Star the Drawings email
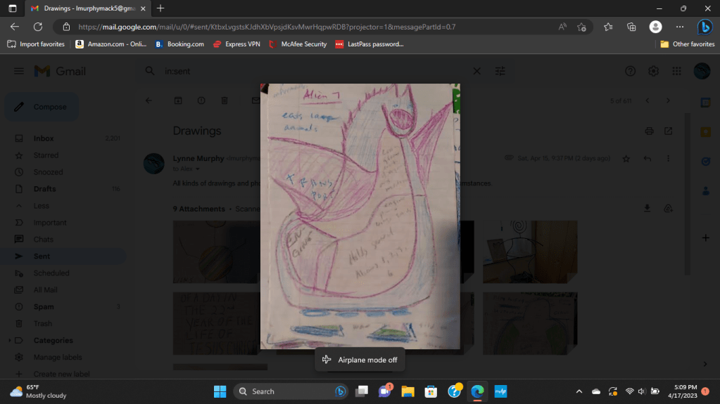The width and height of the screenshot is (720, 404). pos(626,159)
